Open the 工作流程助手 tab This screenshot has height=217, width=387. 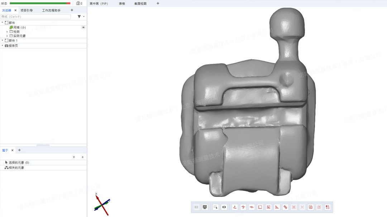(51, 10)
